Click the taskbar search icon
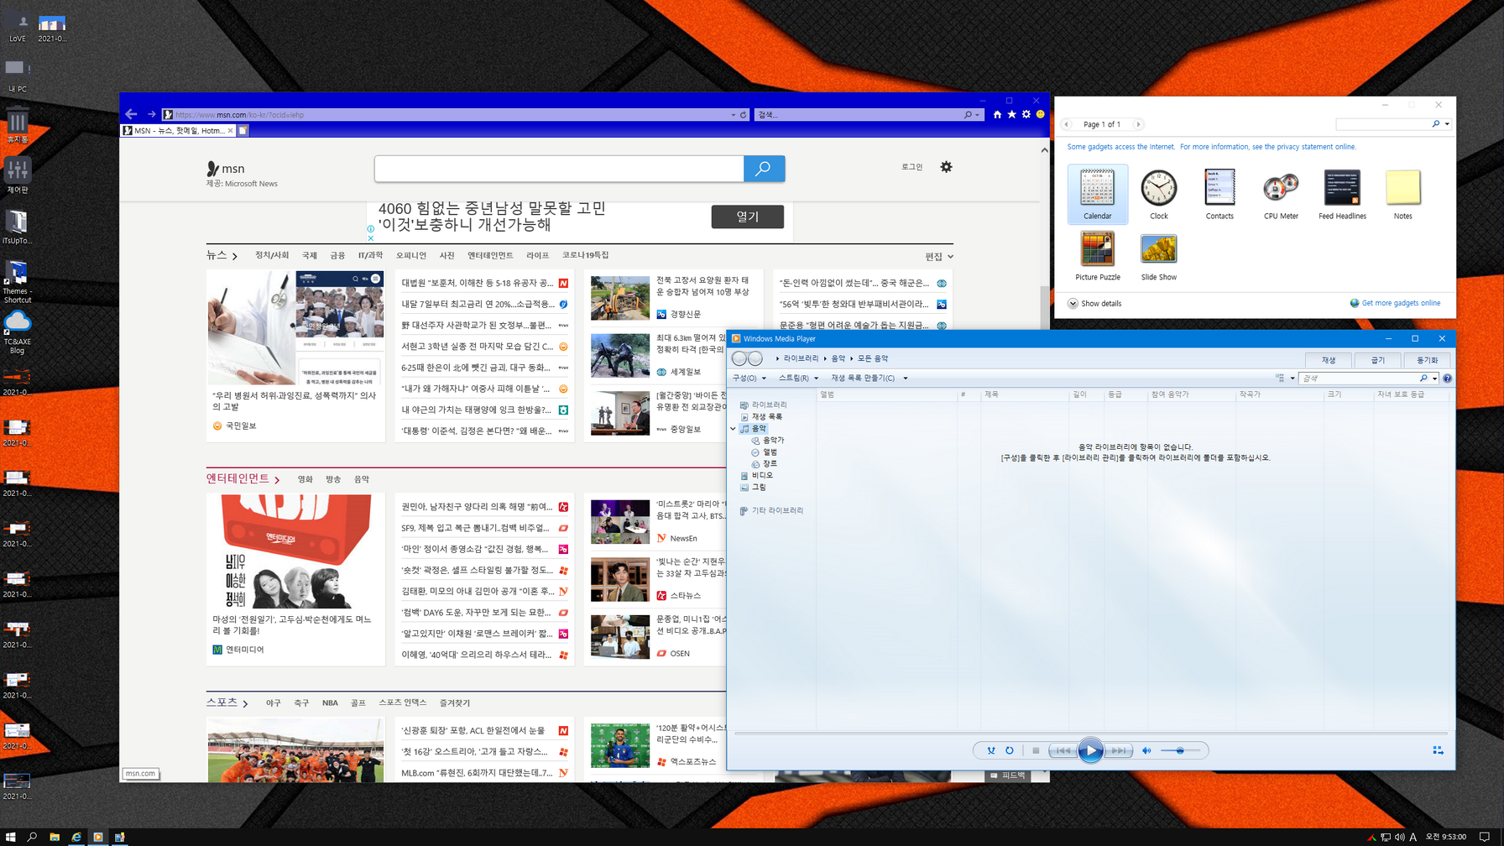Image resolution: width=1504 pixels, height=846 pixels. (x=33, y=837)
